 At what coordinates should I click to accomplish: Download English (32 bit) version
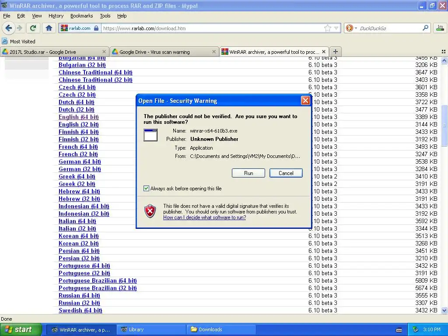tap(79, 124)
